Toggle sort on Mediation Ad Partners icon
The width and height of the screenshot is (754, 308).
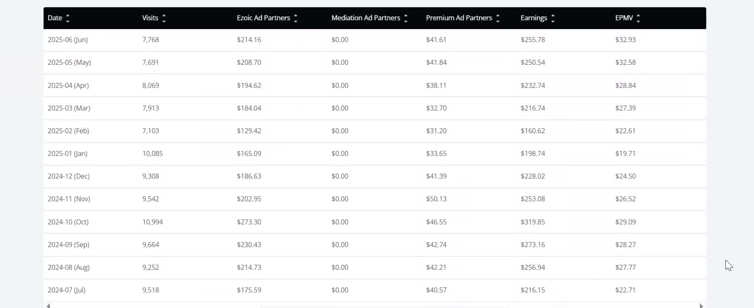[406, 18]
